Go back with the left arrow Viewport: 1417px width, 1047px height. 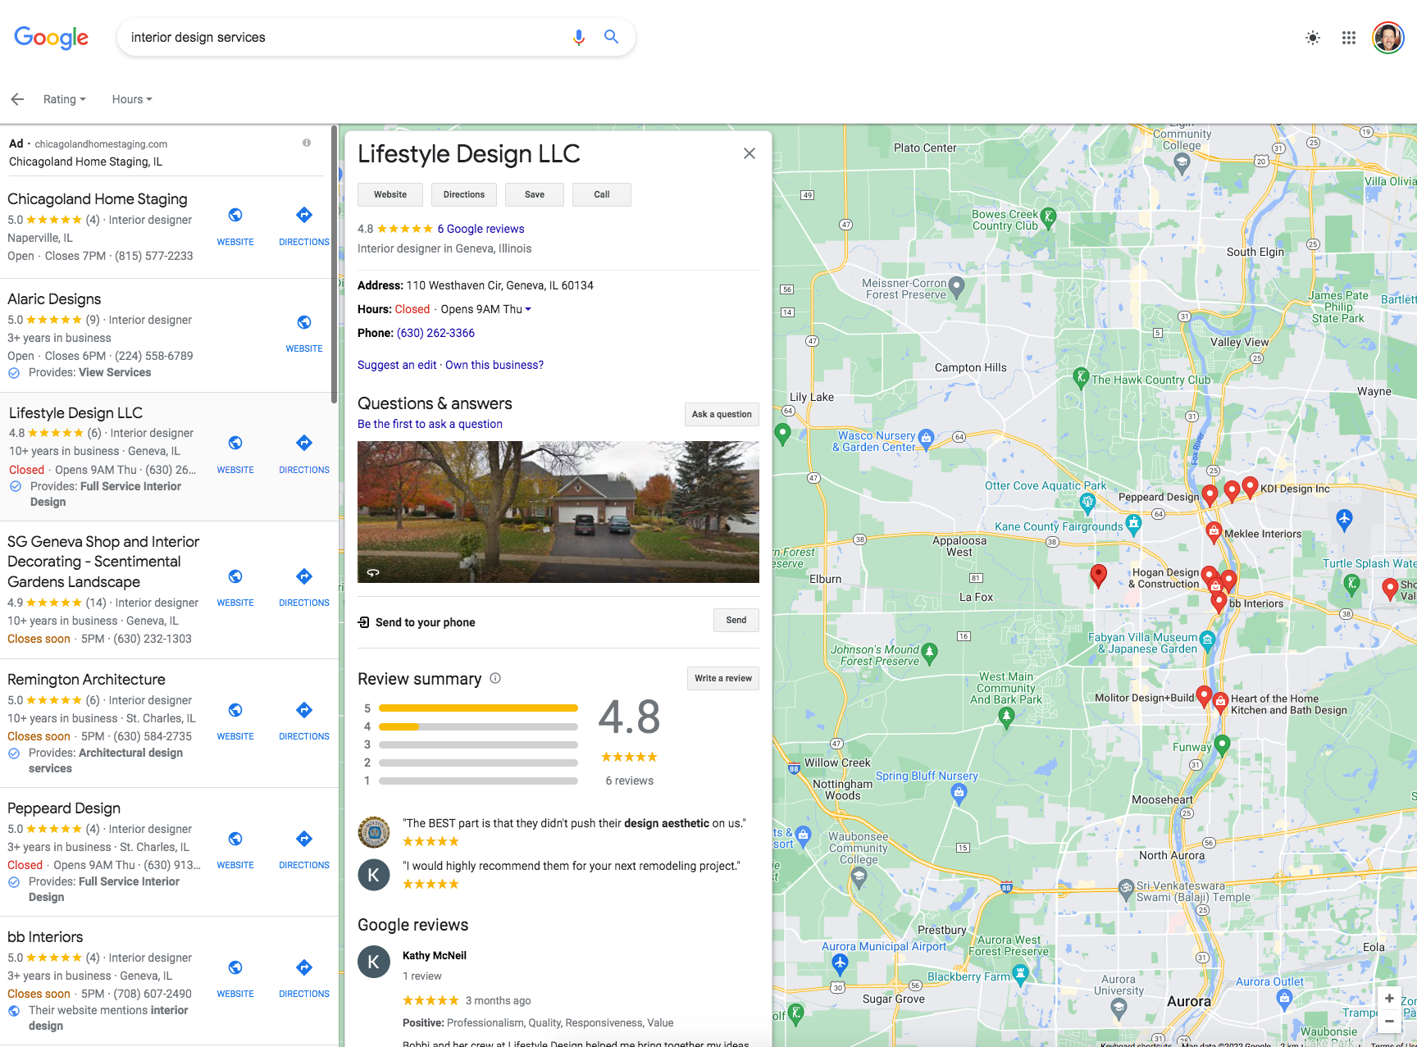[x=17, y=99]
